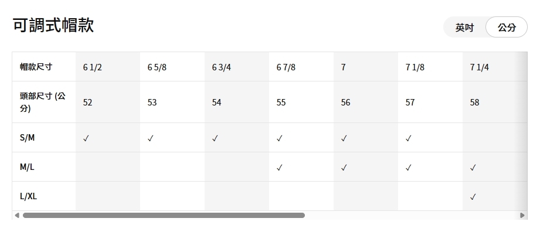Select the L/XL row label
The width and height of the screenshot is (540, 242).
click(x=29, y=196)
